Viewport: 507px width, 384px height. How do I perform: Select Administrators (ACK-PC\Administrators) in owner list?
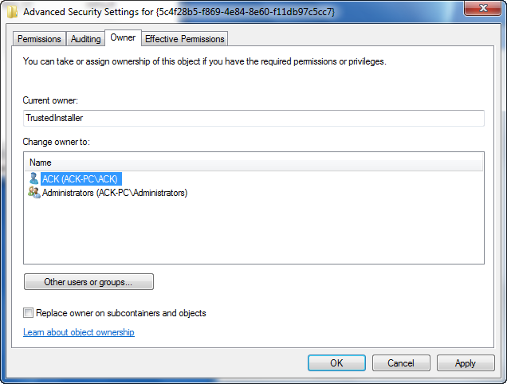click(115, 193)
